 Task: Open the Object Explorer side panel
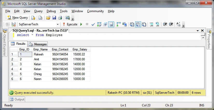coord(5,42)
